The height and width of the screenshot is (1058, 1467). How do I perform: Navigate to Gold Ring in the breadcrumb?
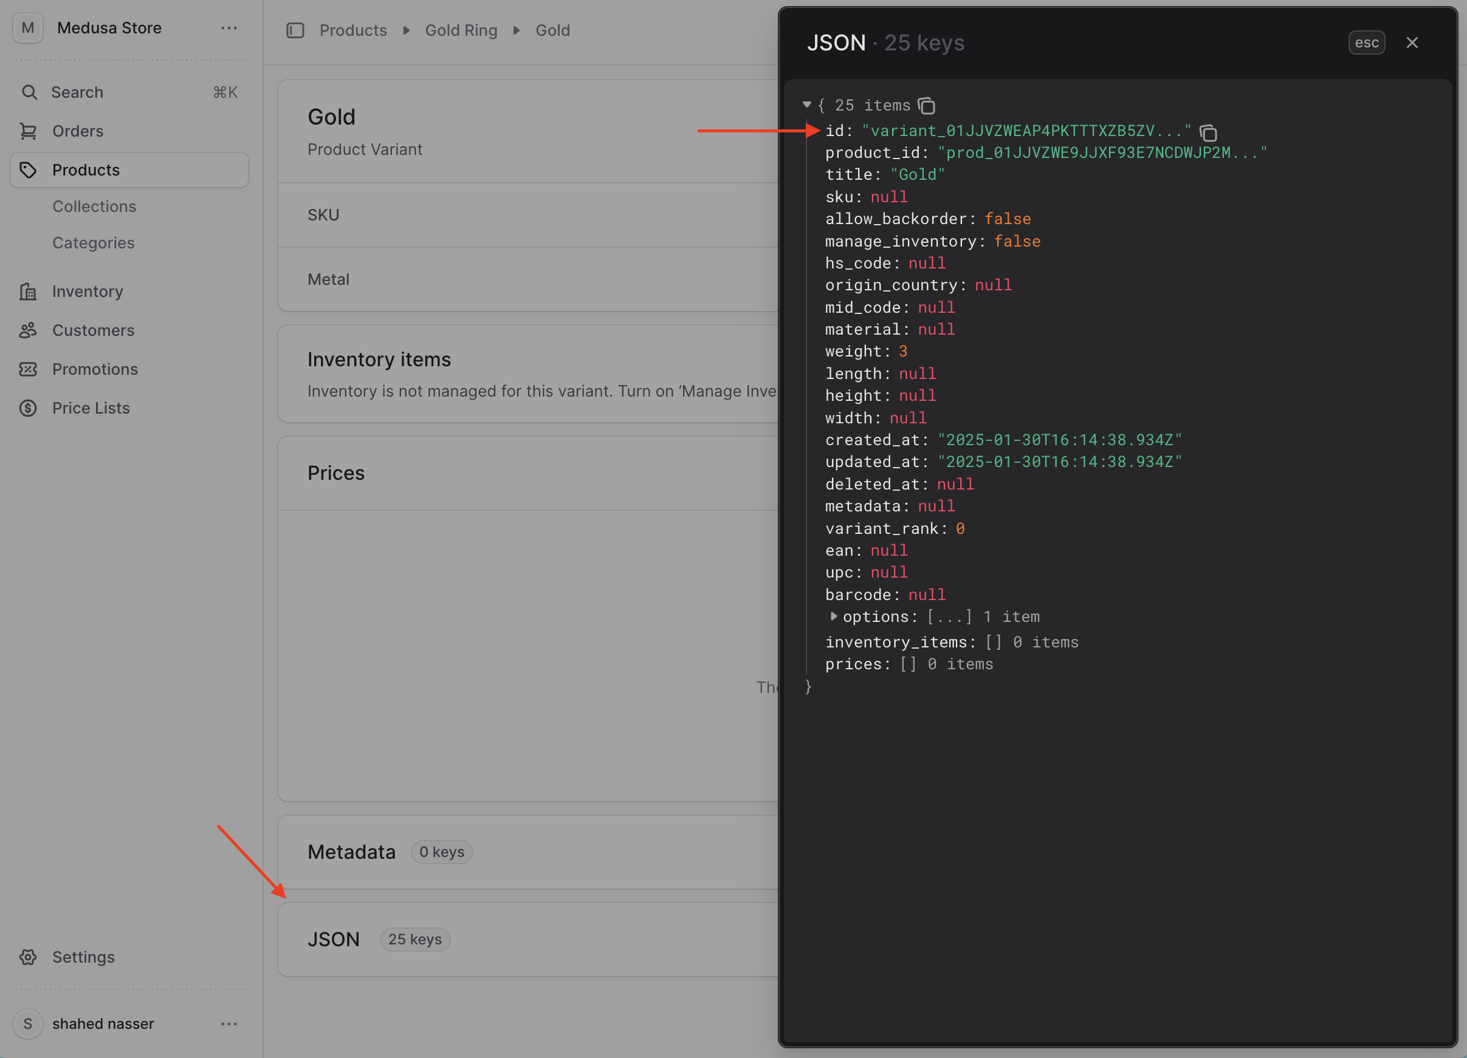pyautogui.click(x=461, y=30)
